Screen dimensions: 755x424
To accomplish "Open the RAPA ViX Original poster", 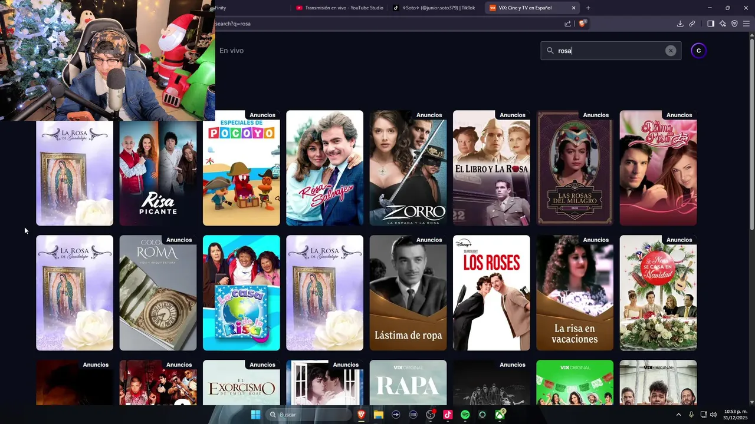I will coord(408,382).
